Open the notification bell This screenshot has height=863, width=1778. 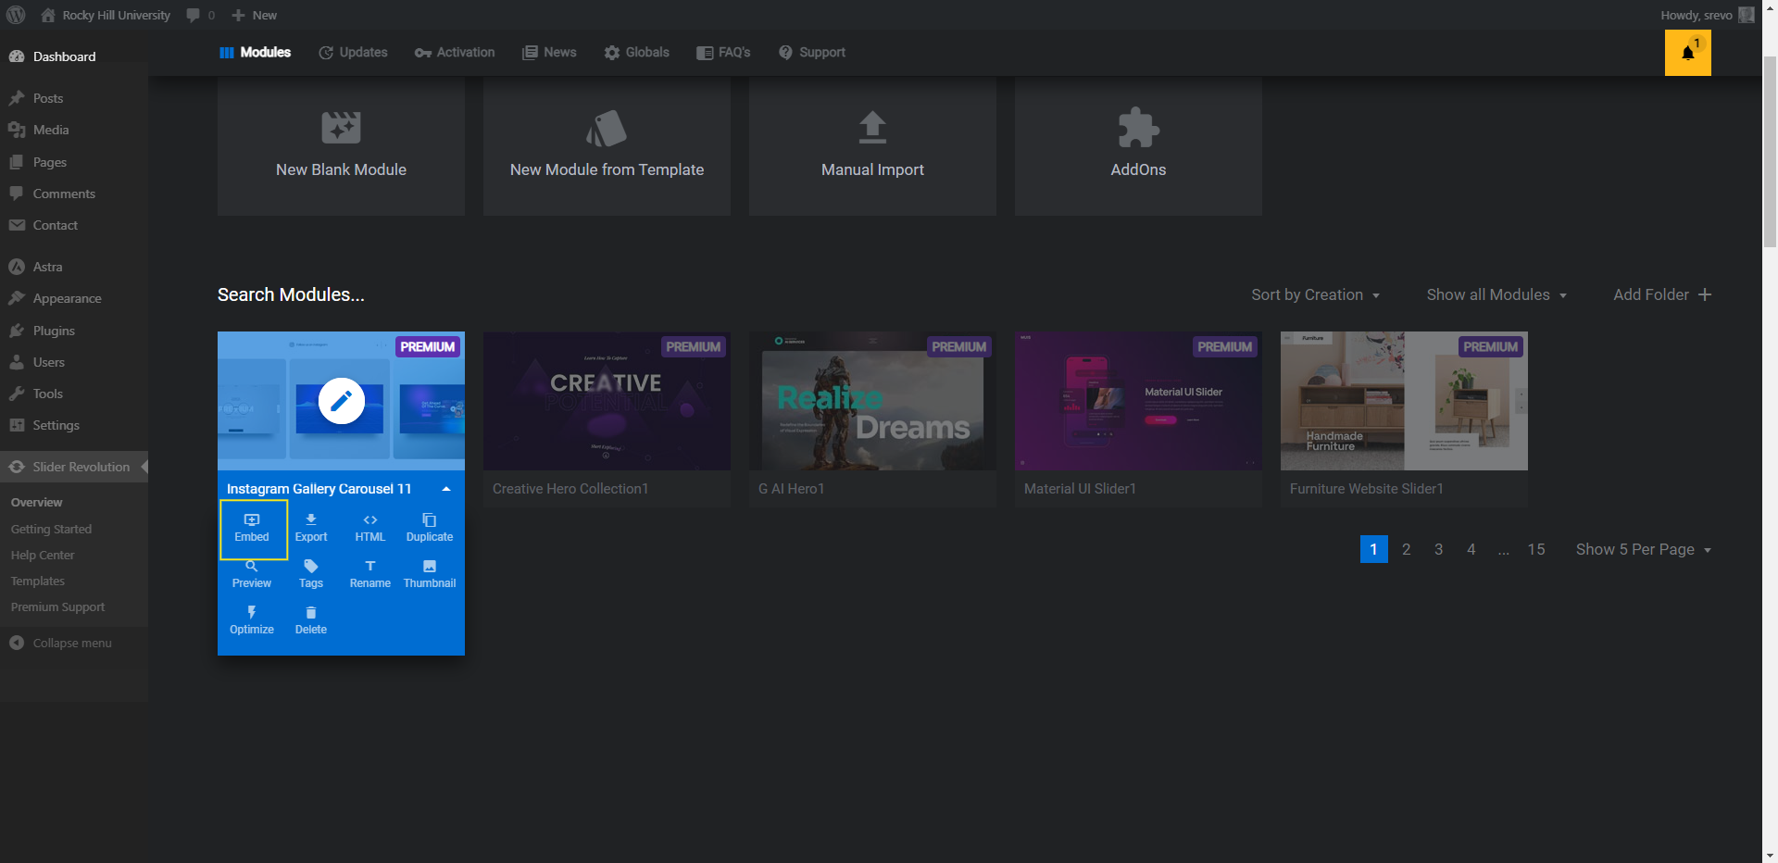(1688, 53)
